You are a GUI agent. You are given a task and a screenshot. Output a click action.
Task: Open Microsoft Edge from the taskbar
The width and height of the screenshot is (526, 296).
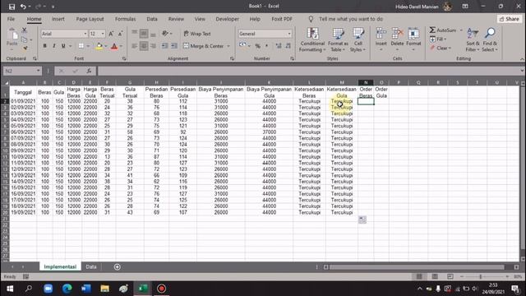click(67, 289)
